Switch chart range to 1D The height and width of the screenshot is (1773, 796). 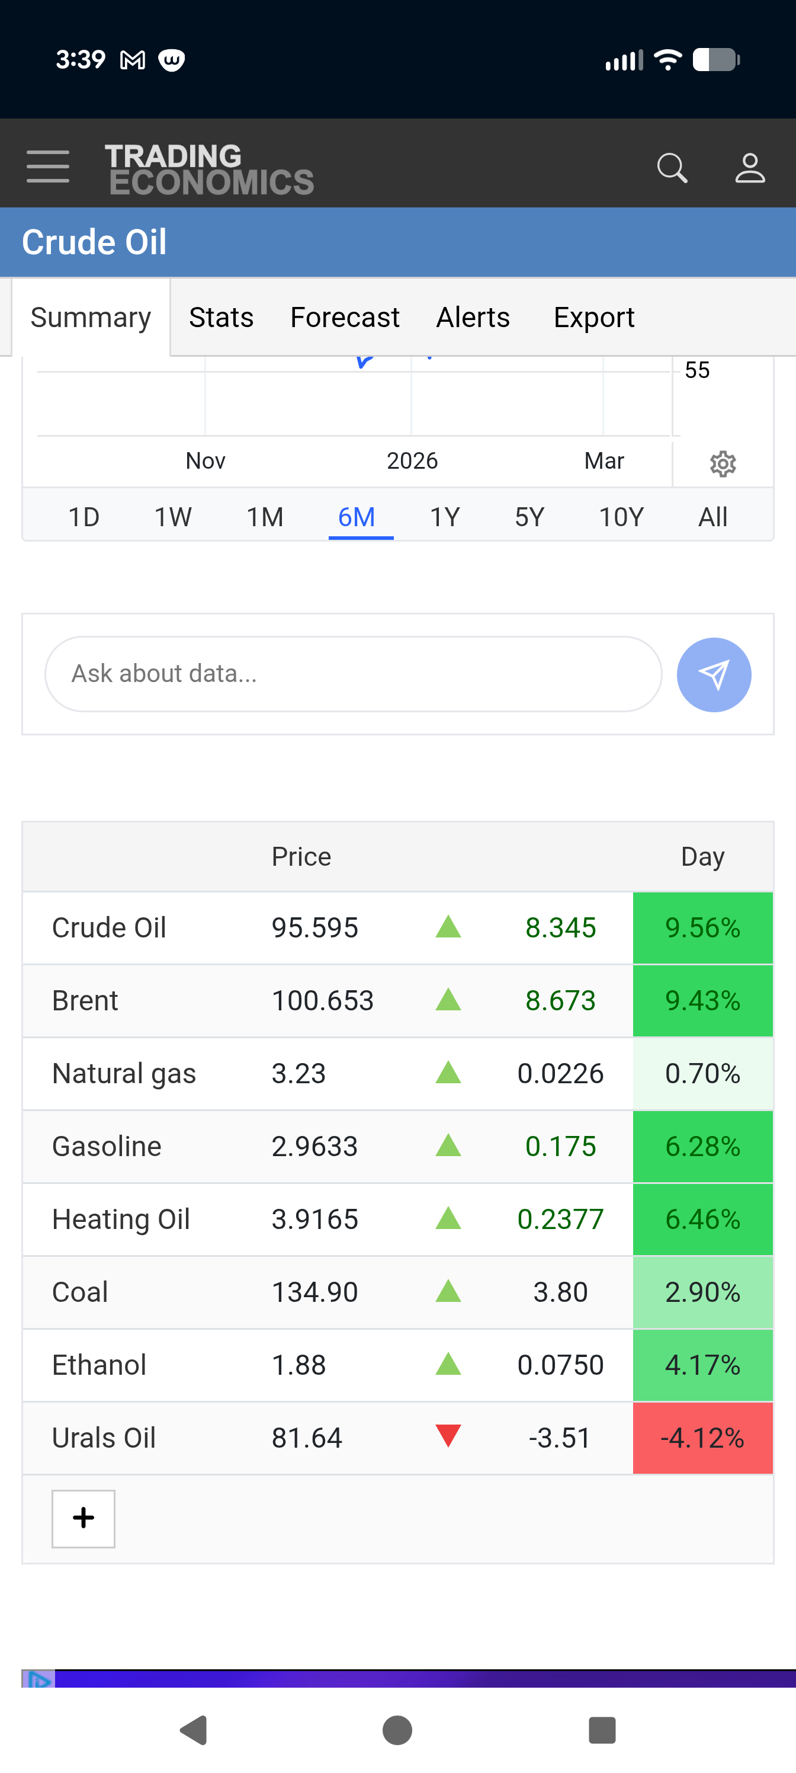click(x=84, y=517)
